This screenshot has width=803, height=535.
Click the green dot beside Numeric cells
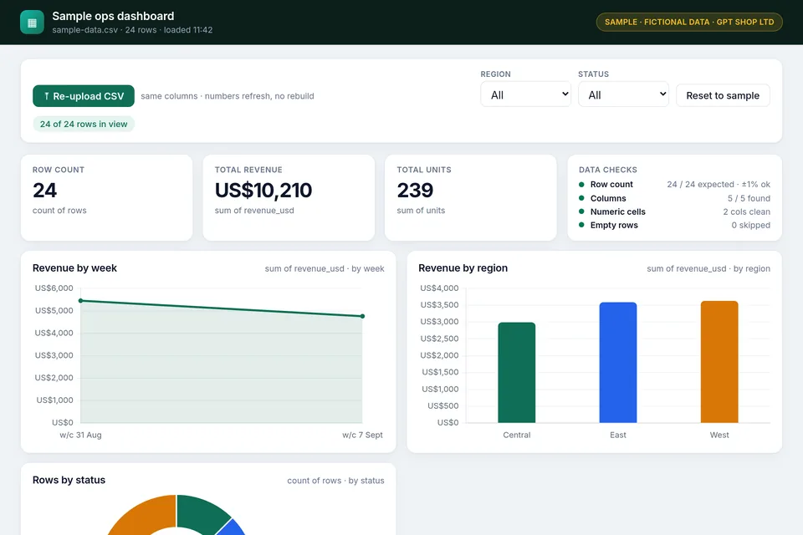pyautogui.click(x=581, y=211)
